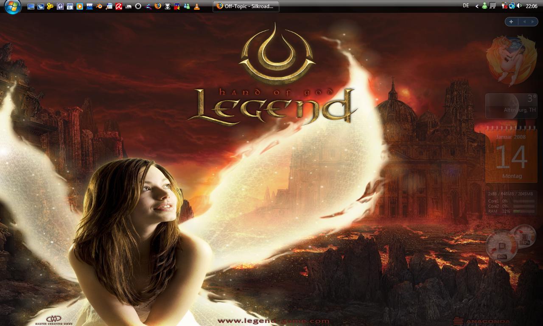Open the orange play button media icon

80,6
